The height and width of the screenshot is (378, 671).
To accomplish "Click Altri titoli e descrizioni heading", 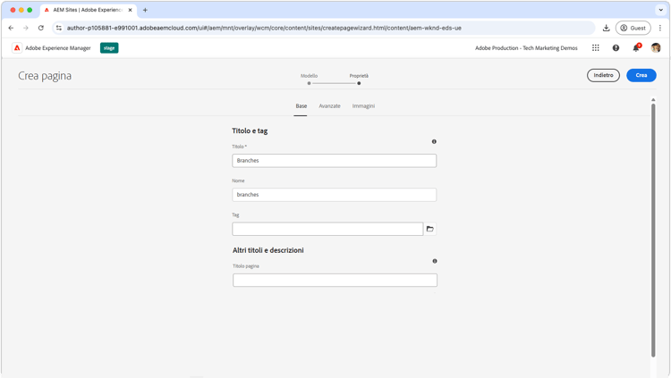I will click(268, 250).
